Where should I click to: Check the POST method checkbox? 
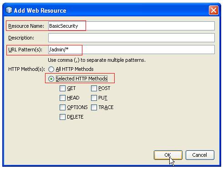tap(94, 88)
